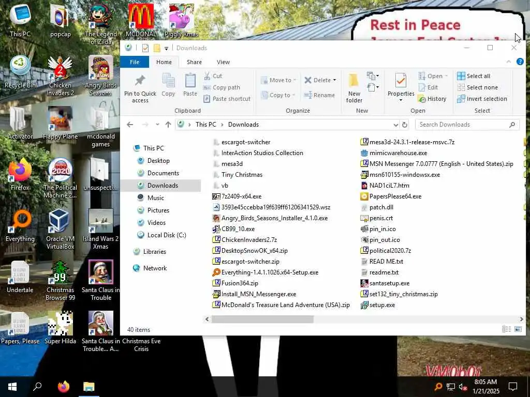Click the File Explorer taskbar icon
The image size is (530, 397).
click(x=89, y=387)
